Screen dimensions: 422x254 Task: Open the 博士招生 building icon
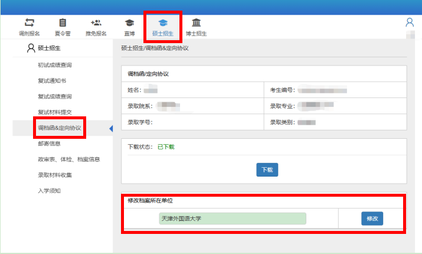click(196, 22)
